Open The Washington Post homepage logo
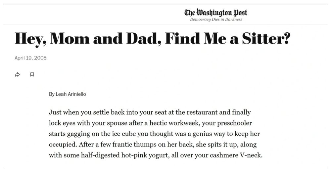 pyautogui.click(x=215, y=13)
